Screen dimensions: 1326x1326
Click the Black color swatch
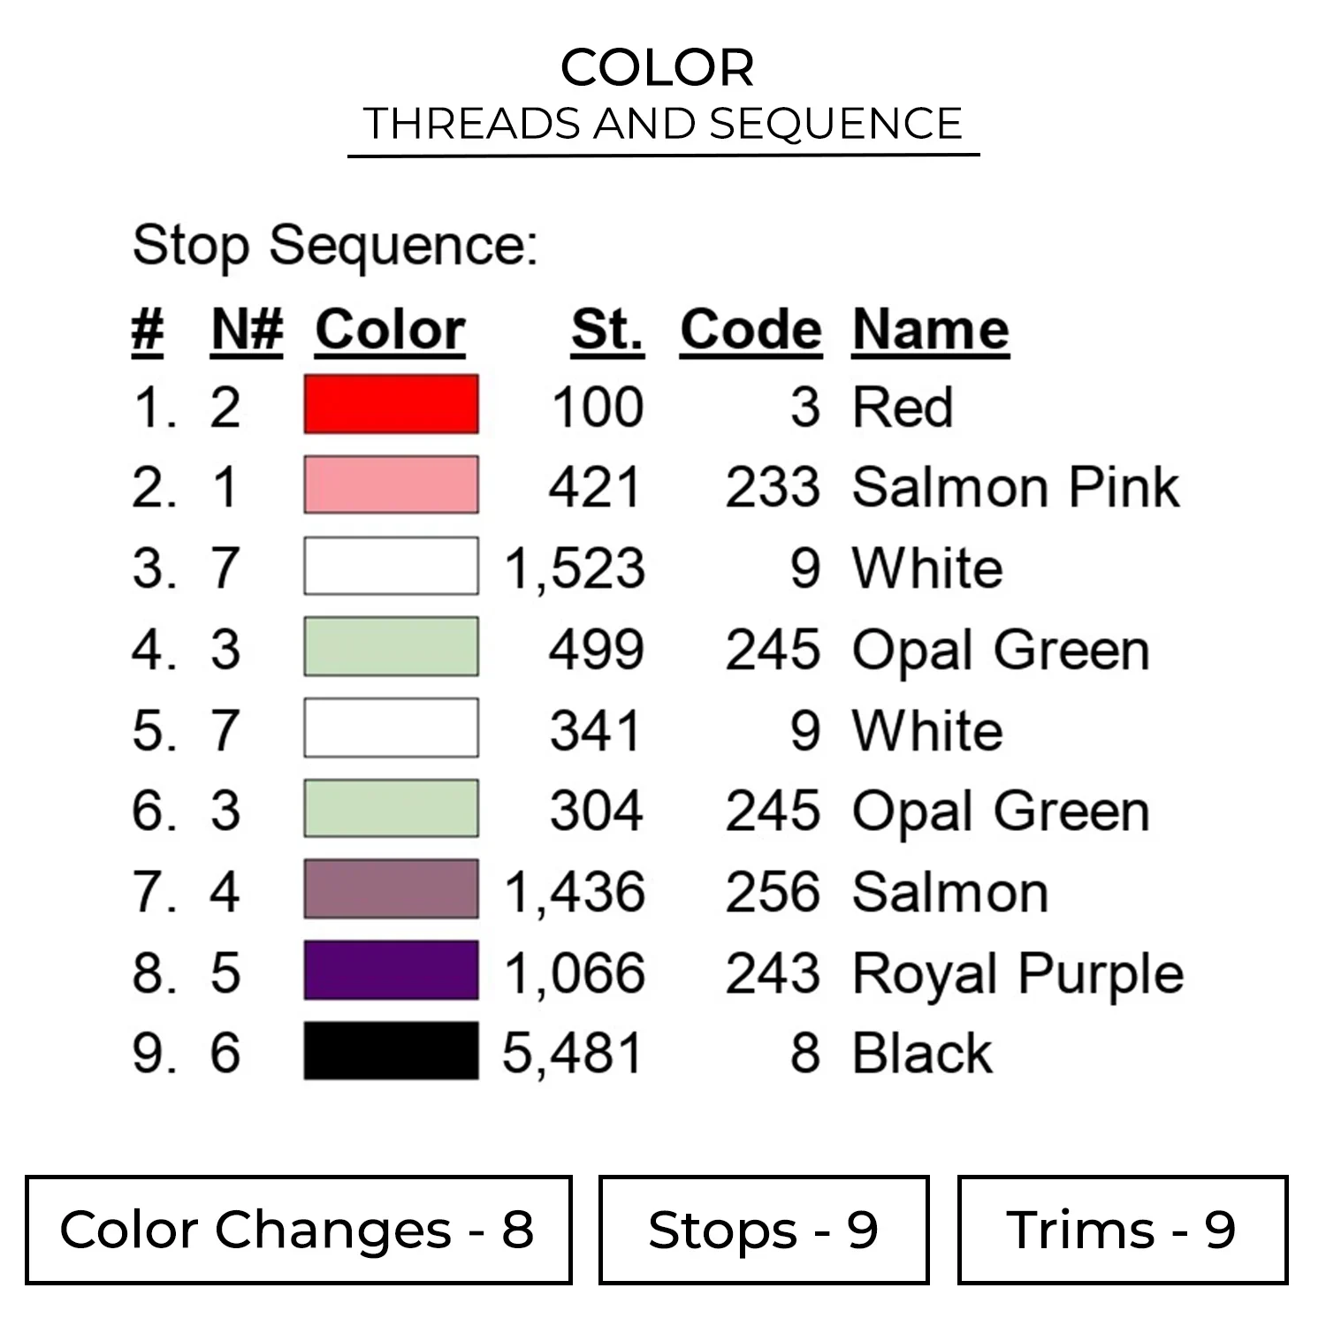coord(391,1051)
